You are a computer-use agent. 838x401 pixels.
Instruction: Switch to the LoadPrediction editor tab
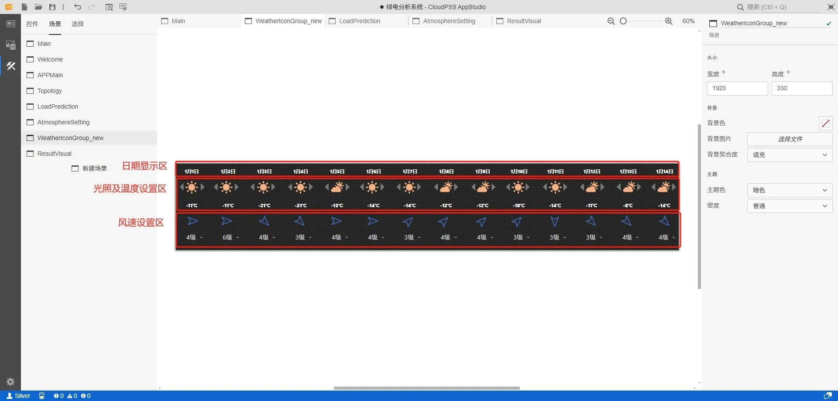coord(366,21)
